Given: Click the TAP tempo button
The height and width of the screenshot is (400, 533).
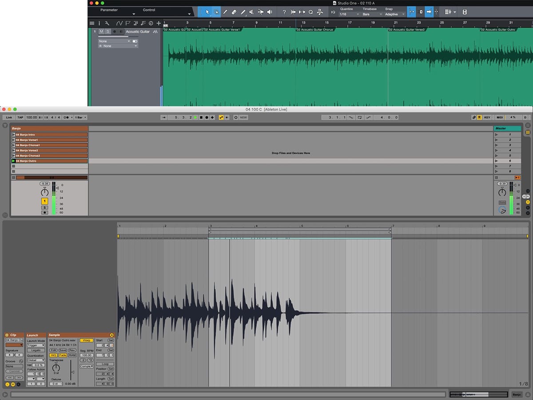Looking at the screenshot, I should click(x=20, y=117).
